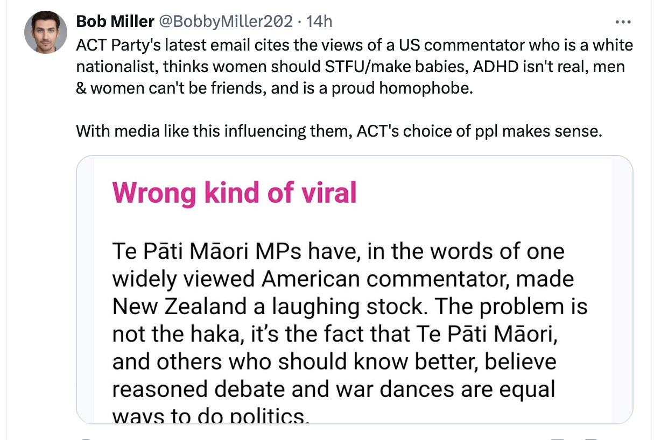The width and height of the screenshot is (661, 440).
Task: Click the cut-off "ways to do politics" line
Action: pos(210,415)
